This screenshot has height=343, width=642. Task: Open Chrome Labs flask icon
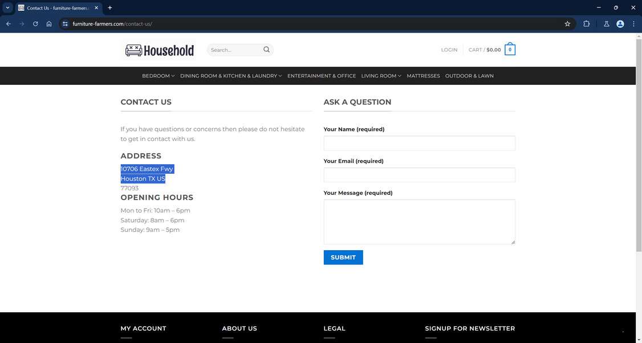[x=607, y=24]
